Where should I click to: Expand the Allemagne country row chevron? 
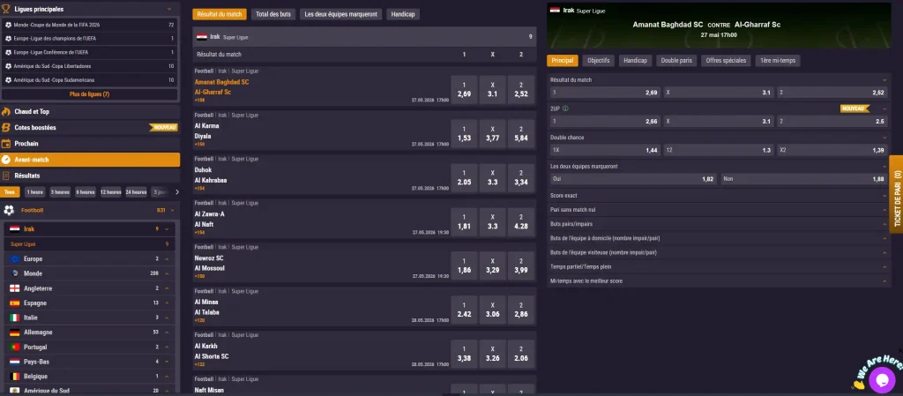pyautogui.click(x=167, y=332)
